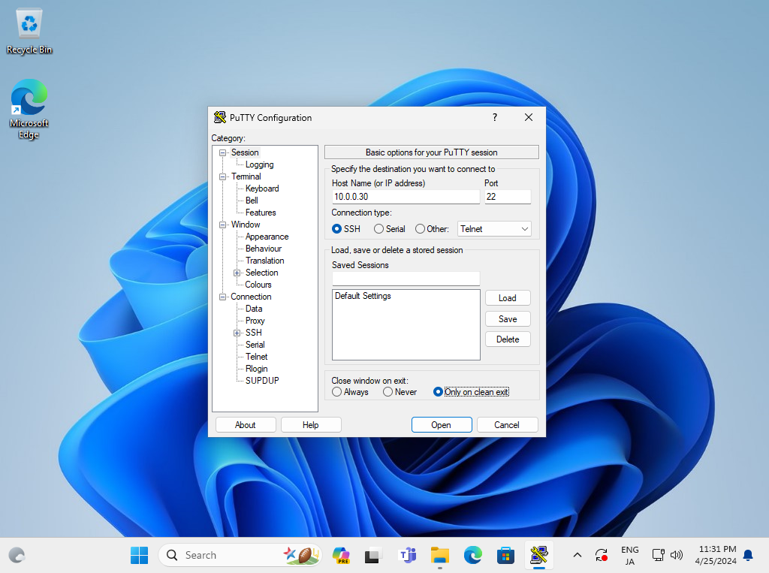Select the Data category
Image resolution: width=769 pixels, height=573 pixels.
254,309
